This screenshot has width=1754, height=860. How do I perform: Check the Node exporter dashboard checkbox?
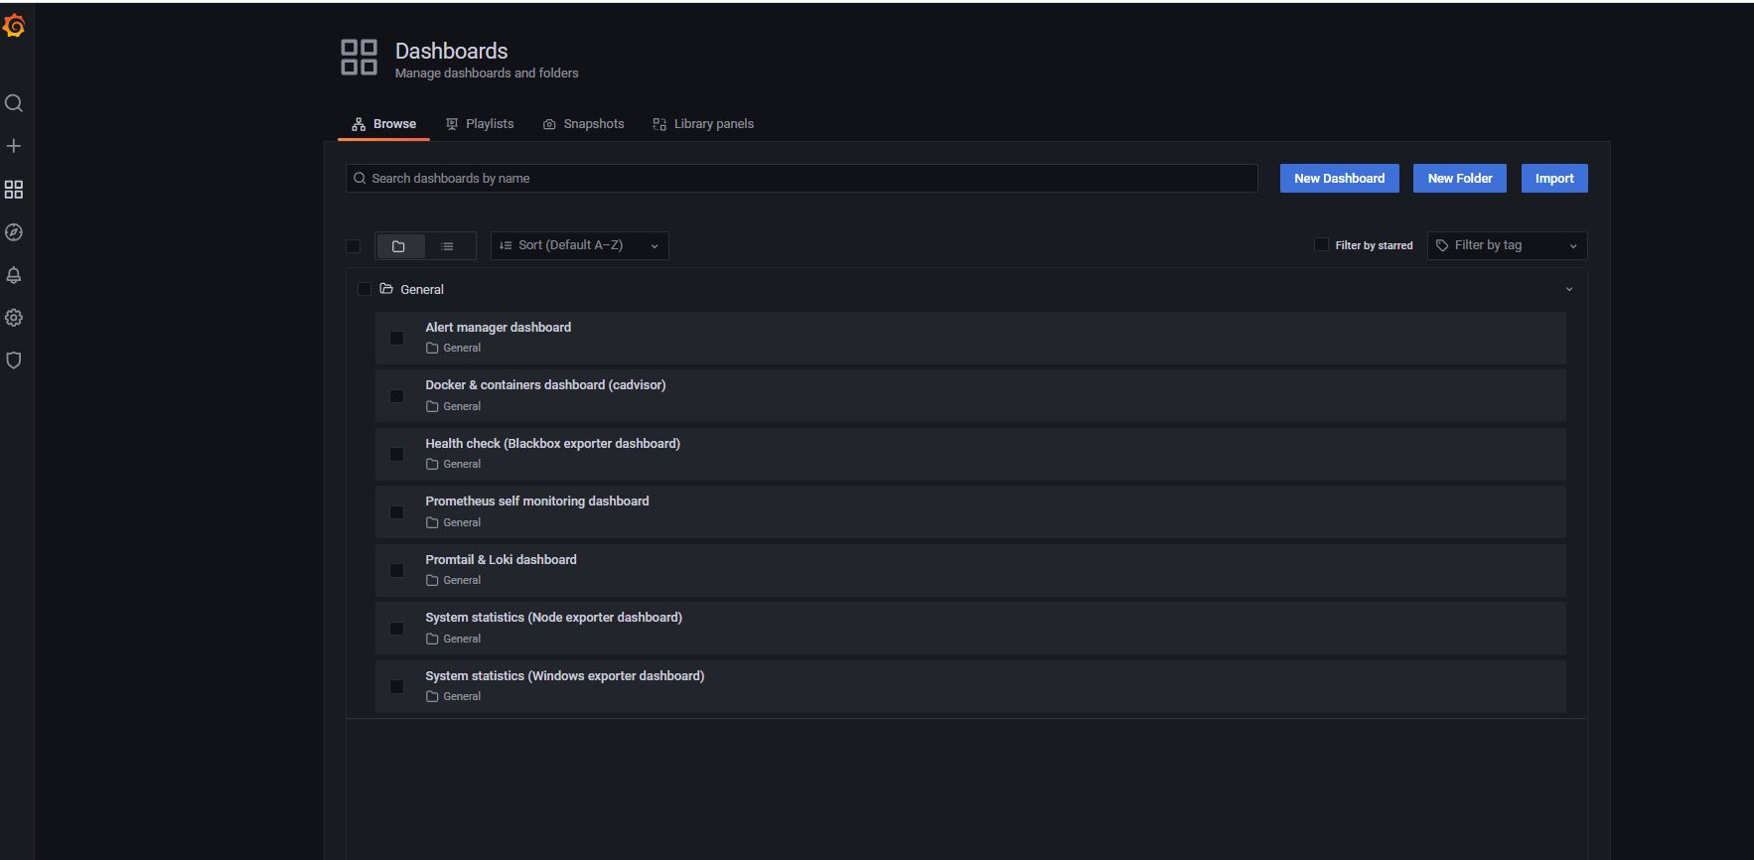(396, 629)
